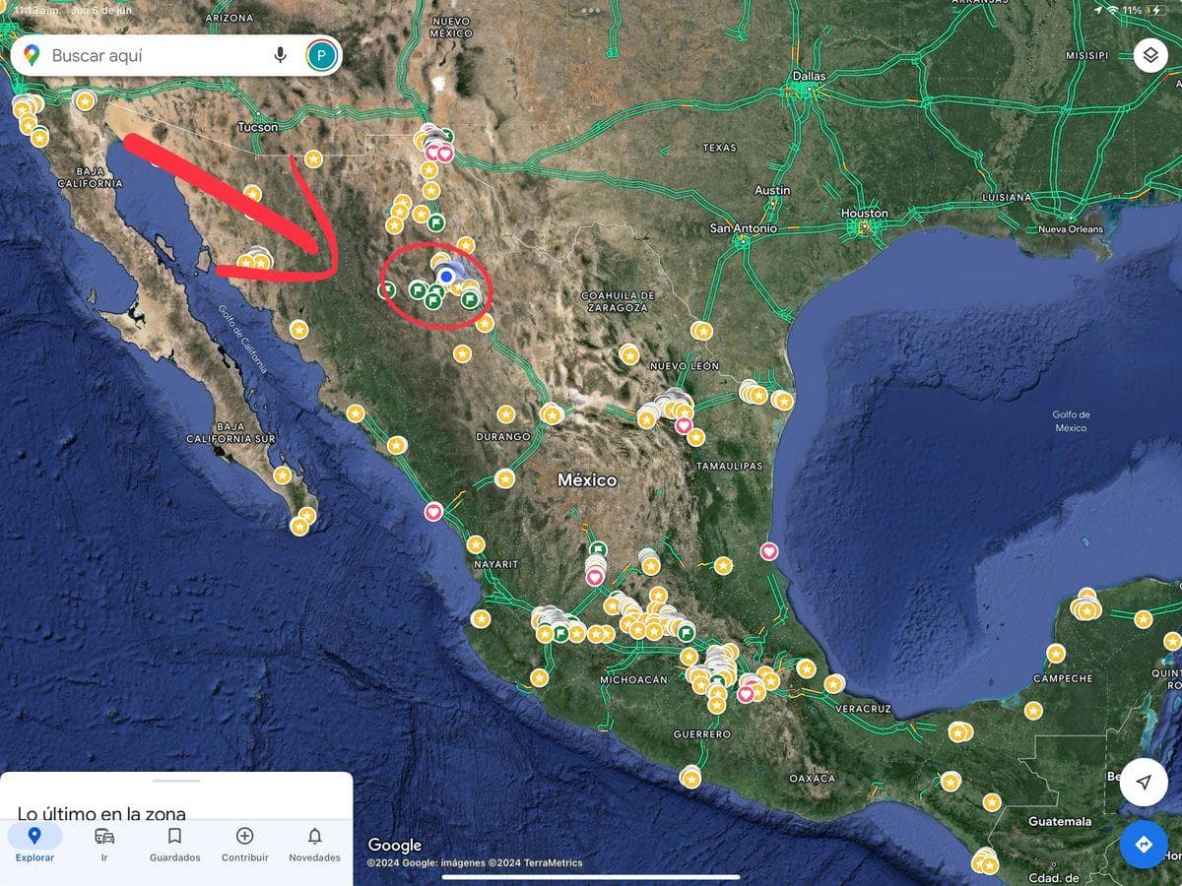Viewport: 1182px width, 886px height.
Task: Click the Google Maps logo in search bar
Action: tap(32, 55)
